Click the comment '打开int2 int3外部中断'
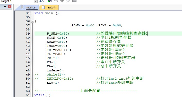The height and width of the screenshot is (97, 182). [x=120, y=78]
